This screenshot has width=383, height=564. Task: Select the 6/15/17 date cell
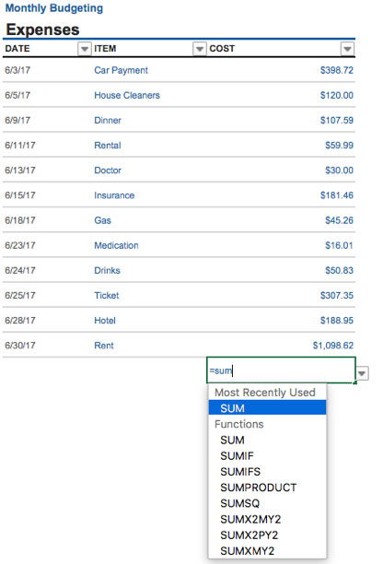(20, 195)
